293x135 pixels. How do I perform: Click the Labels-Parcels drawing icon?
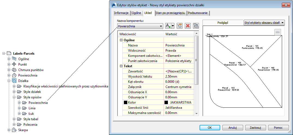[x=9, y=53]
